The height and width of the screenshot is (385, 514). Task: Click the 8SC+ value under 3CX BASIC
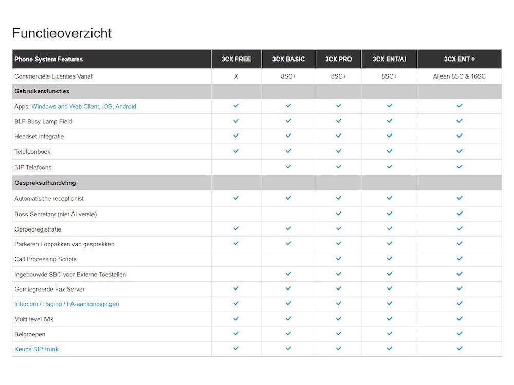[x=288, y=76]
